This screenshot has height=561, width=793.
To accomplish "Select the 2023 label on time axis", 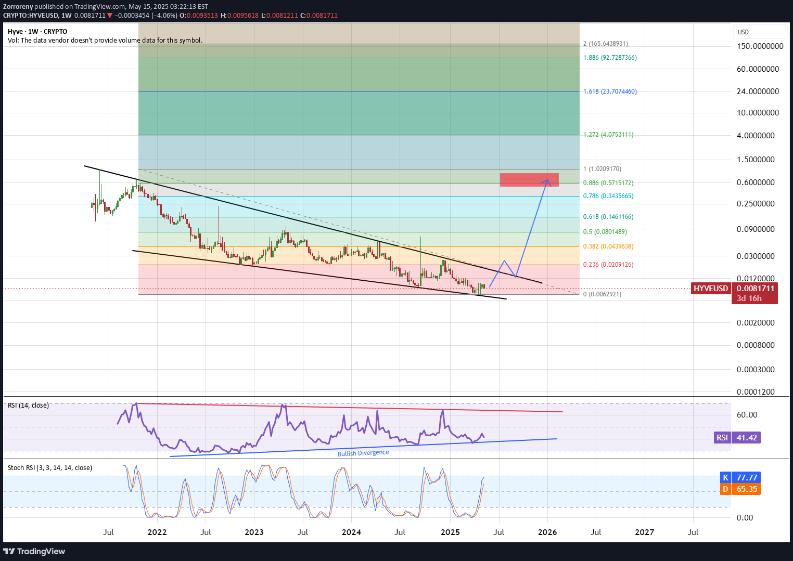I will pyautogui.click(x=254, y=532).
